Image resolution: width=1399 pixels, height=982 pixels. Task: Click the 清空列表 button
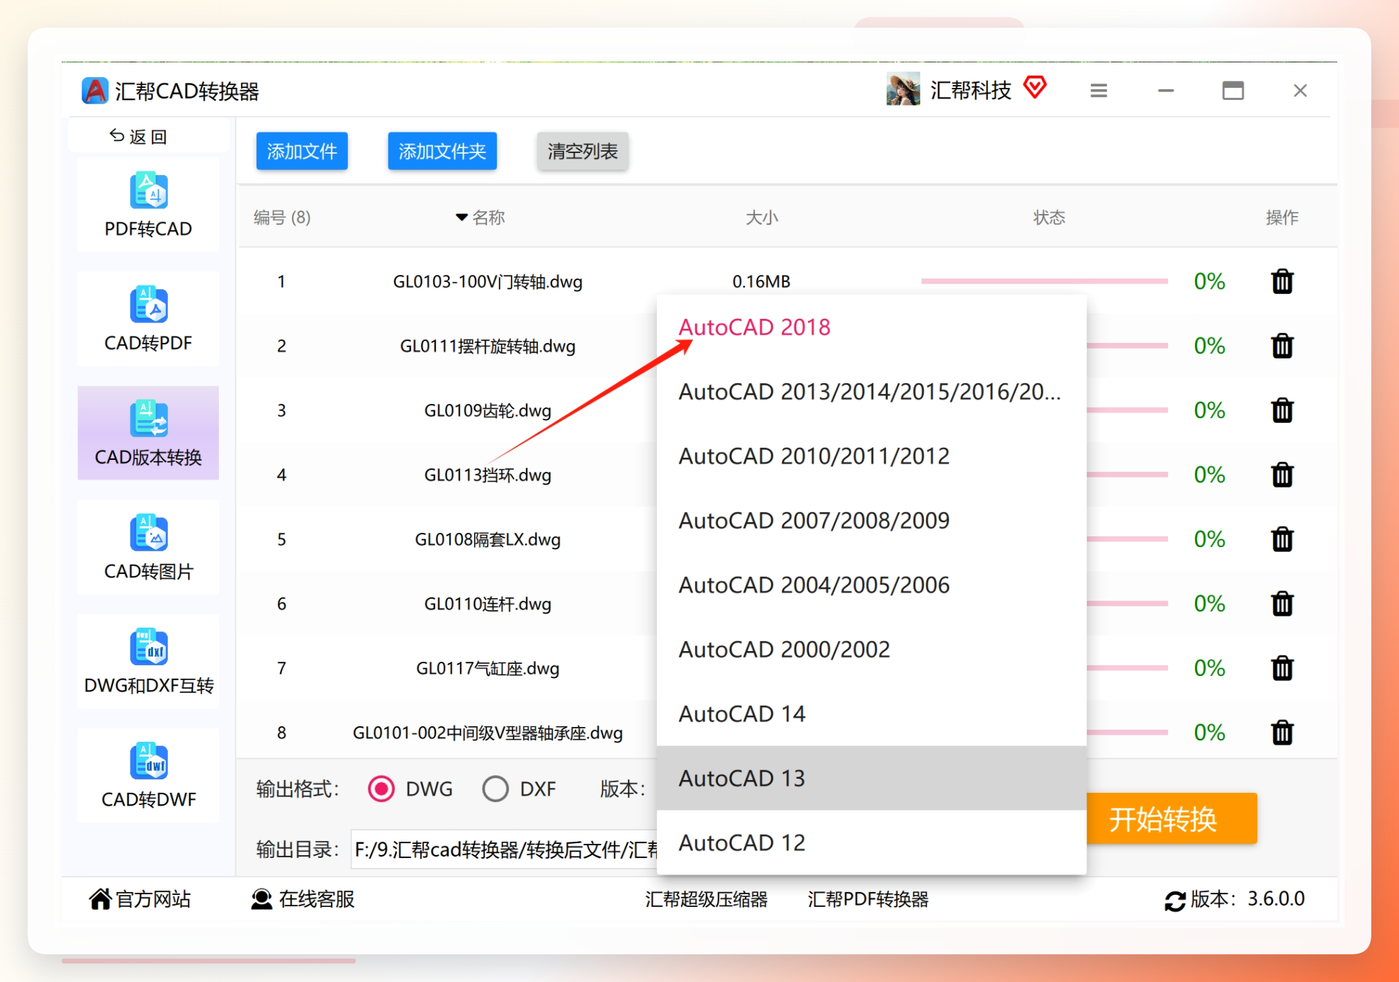(x=583, y=151)
